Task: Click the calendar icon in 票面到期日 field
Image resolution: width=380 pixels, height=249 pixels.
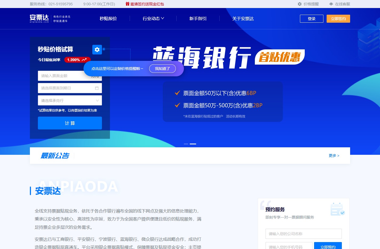Action: point(97,88)
